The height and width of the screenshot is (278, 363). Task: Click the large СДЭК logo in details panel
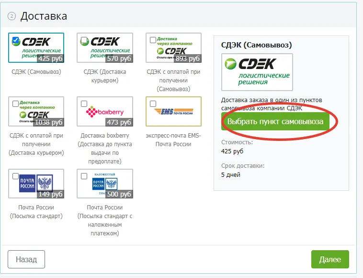[x=257, y=72]
